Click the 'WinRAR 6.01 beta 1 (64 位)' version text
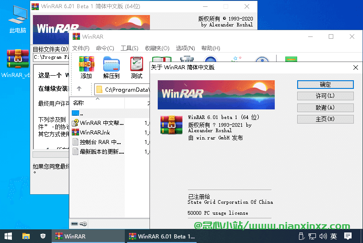Image resolution: width=363 pixels, height=243 pixels. 224,117
